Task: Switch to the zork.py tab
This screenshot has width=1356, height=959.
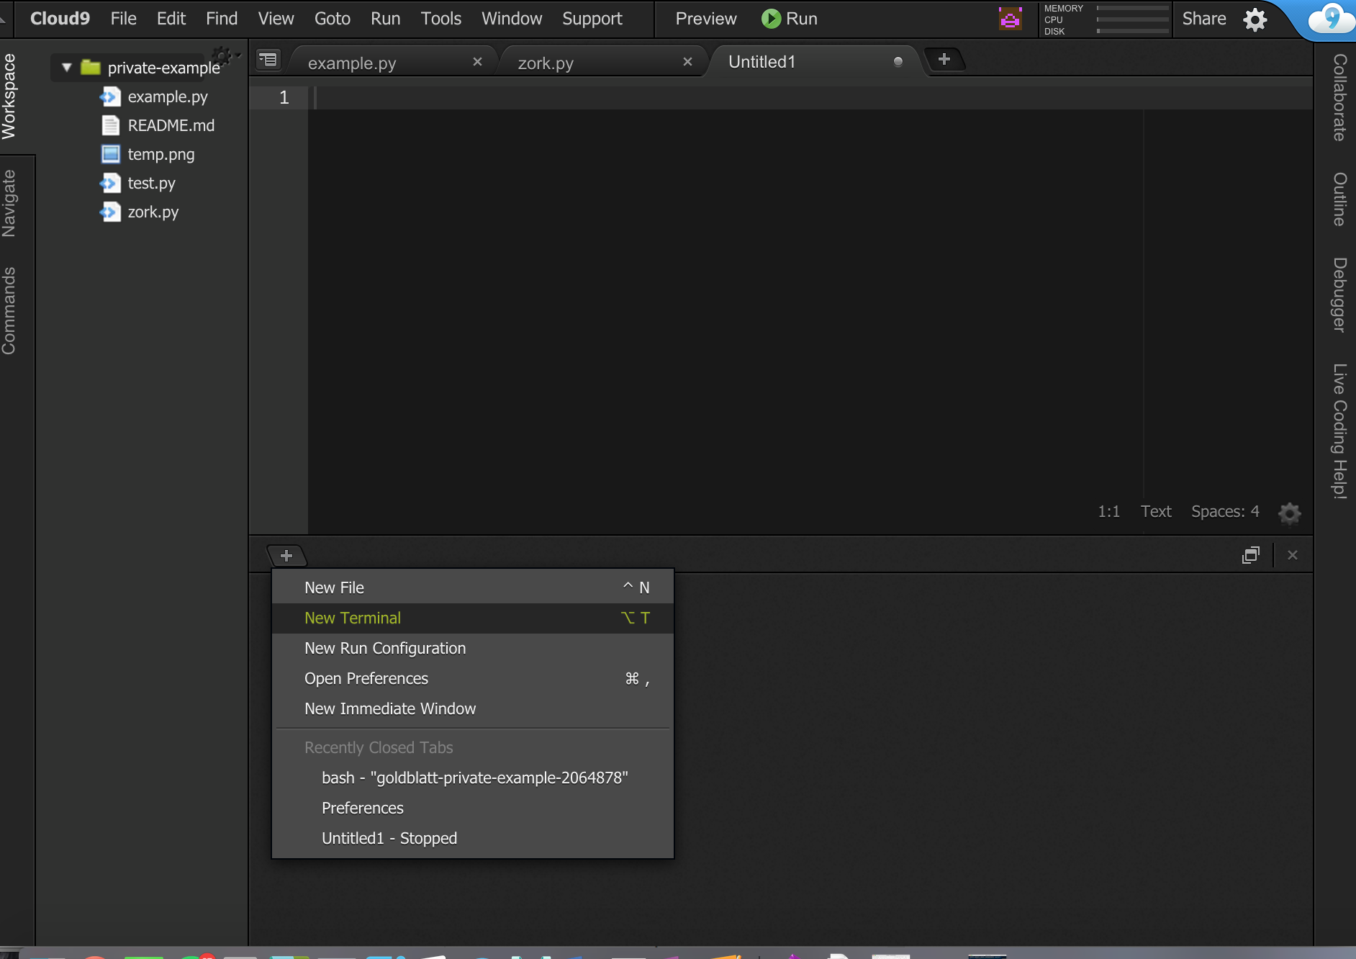Action: tap(546, 63)
